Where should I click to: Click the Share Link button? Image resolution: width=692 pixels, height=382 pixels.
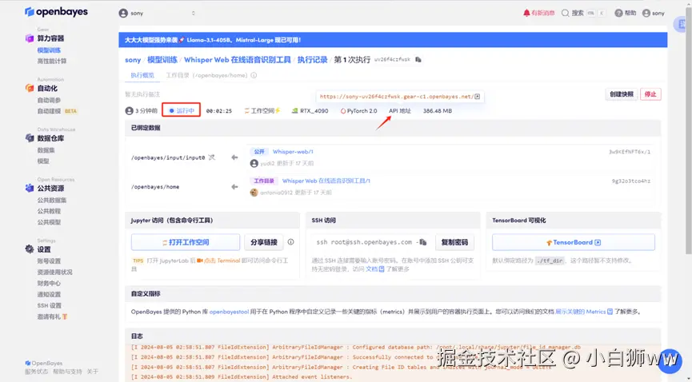pos(264,242)
